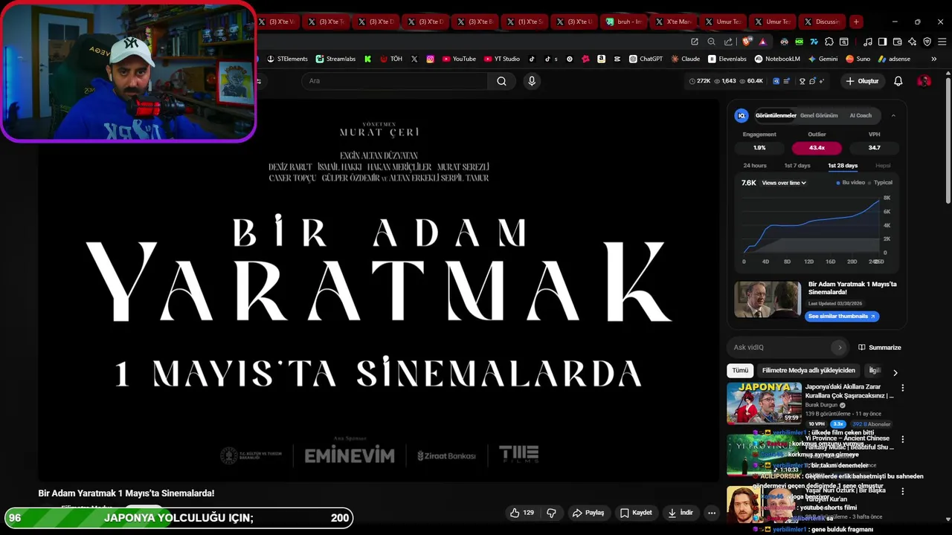
Task: Download the video with İndir
Action: (681, 513)
